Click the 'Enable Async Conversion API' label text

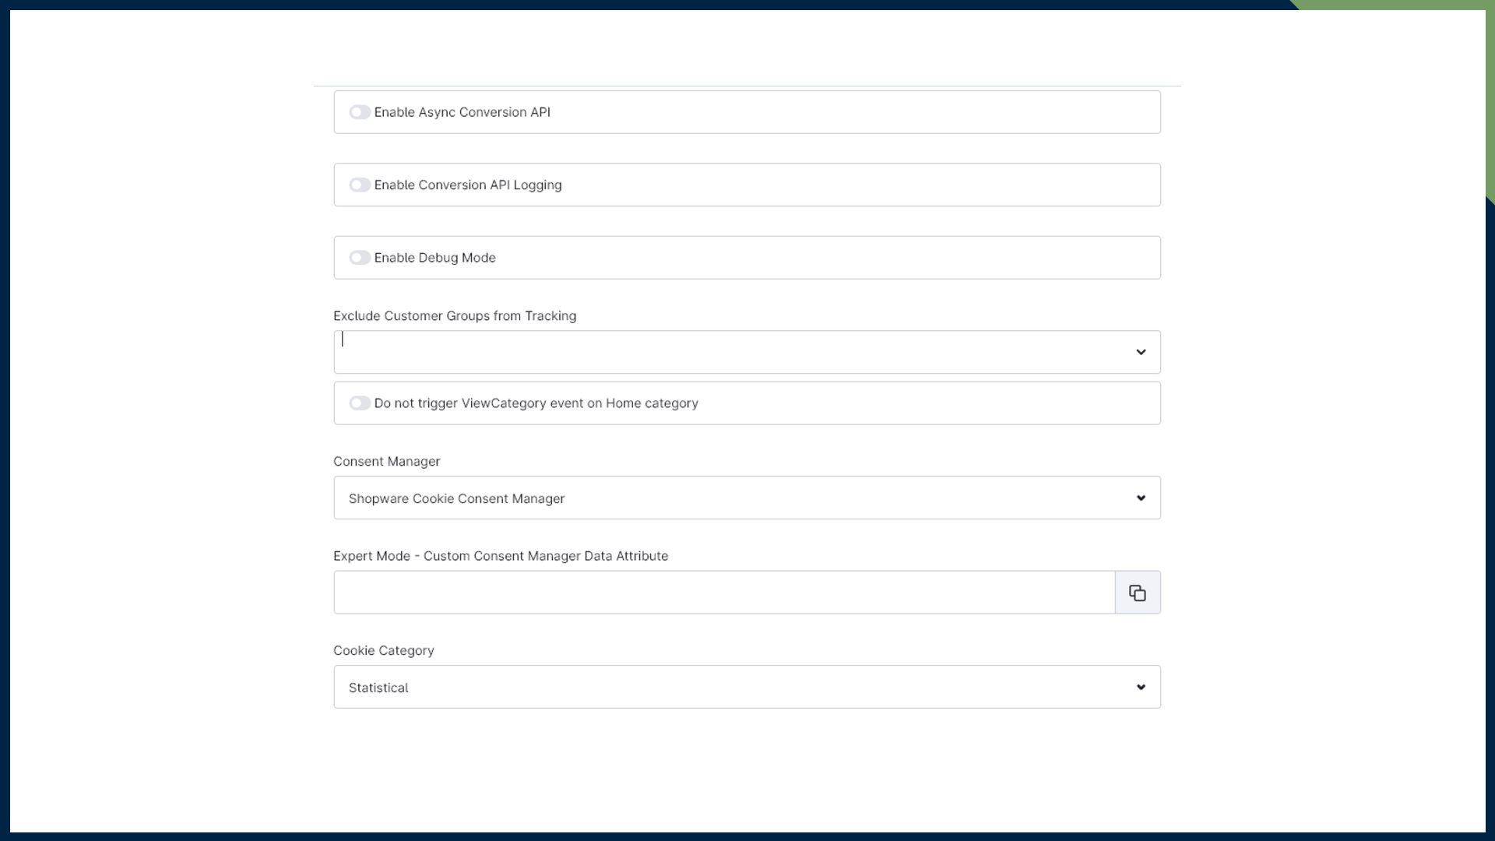coord(462,112)
